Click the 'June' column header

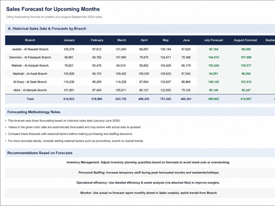[x=186, y=40]
